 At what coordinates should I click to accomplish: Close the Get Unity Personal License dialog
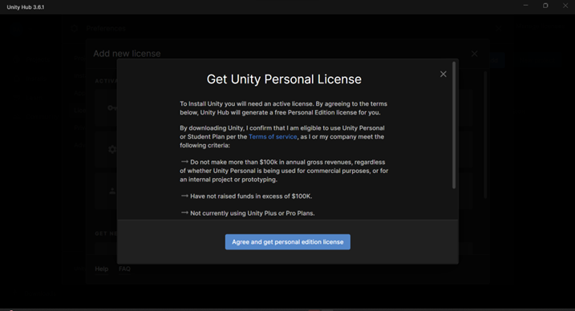coord(443,74)
